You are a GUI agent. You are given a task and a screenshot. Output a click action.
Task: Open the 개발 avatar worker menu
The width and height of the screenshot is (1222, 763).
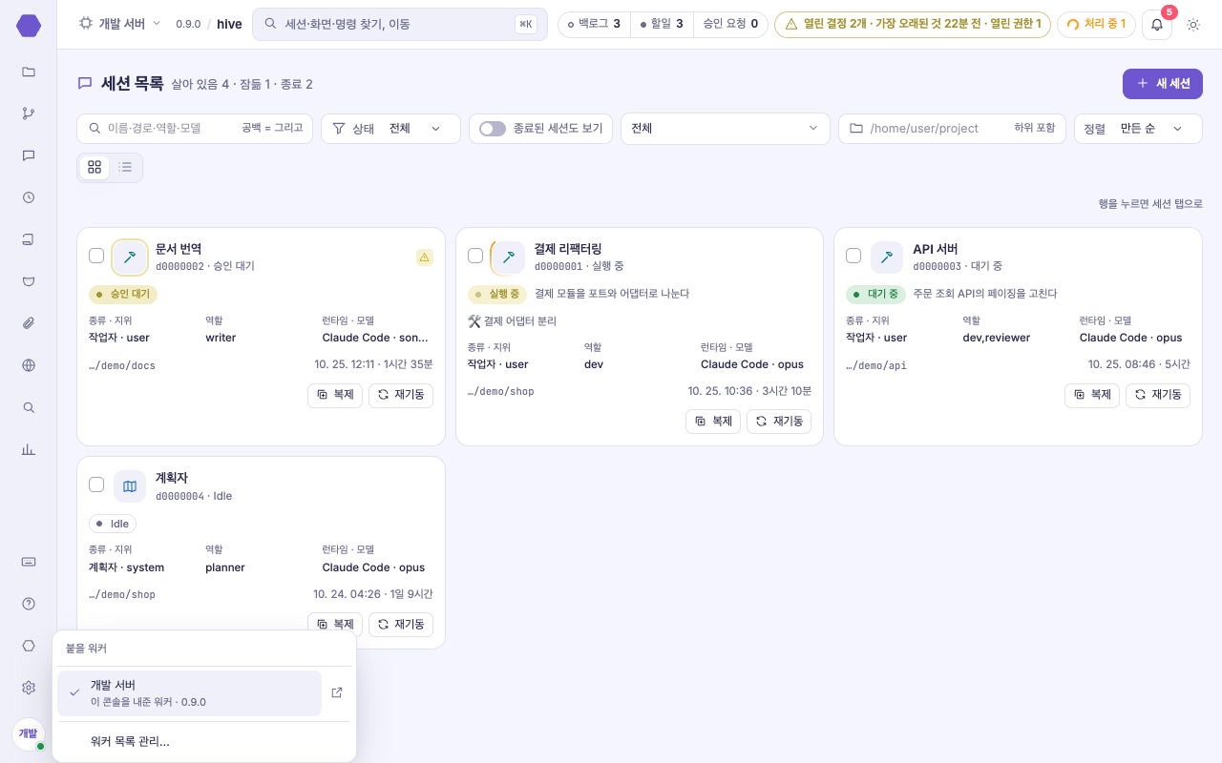click(29, 734)
